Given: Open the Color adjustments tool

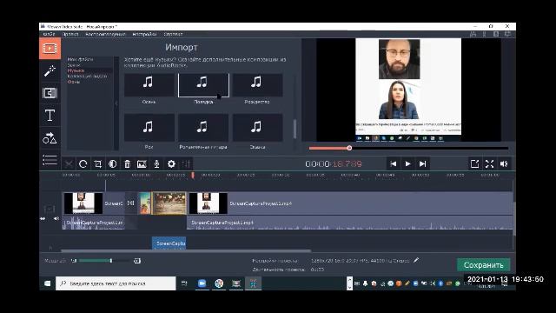Looking at the screenshot, I should click(x=112, y=164).
